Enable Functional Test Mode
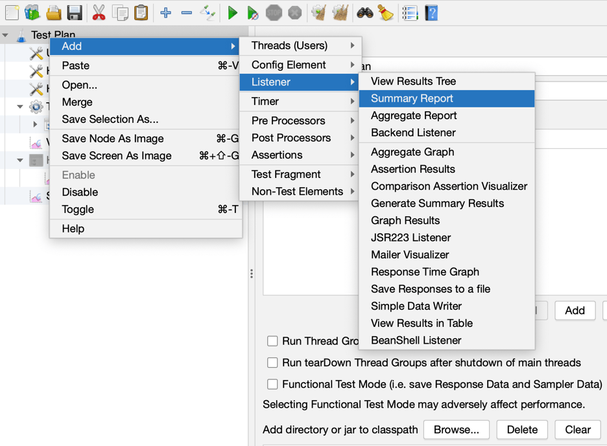 tap(272, 384)
